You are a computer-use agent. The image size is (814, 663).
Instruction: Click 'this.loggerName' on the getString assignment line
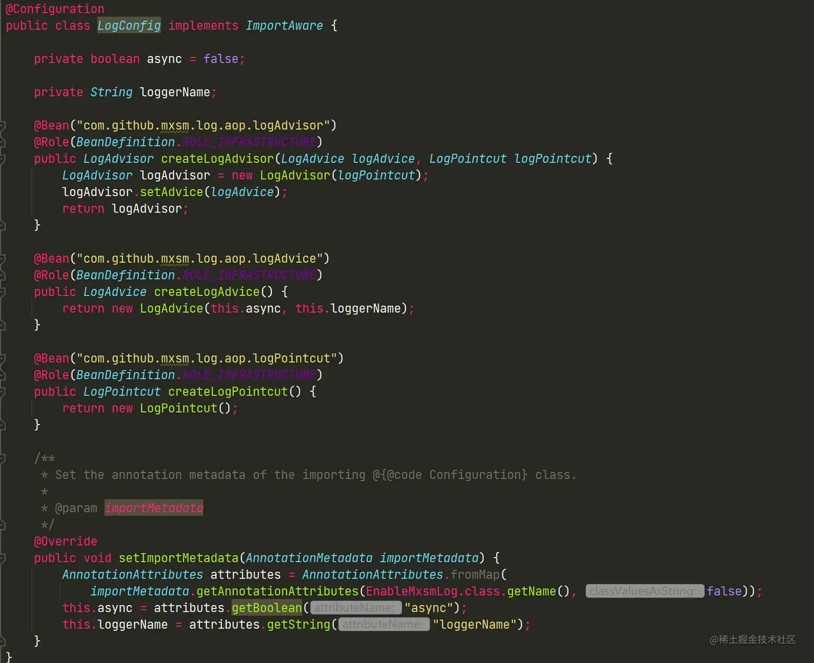(115, 625)
